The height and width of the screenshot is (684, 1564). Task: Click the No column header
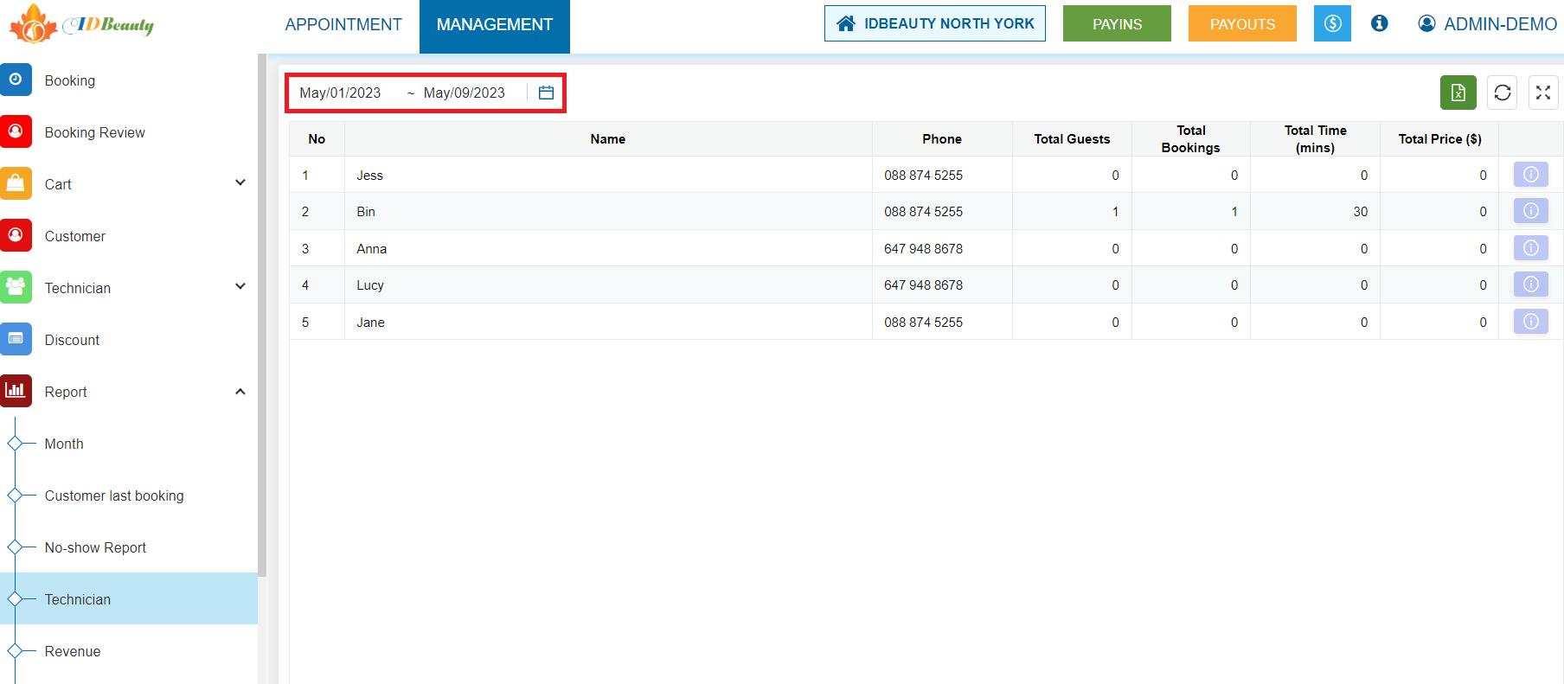tap(317, 139)
